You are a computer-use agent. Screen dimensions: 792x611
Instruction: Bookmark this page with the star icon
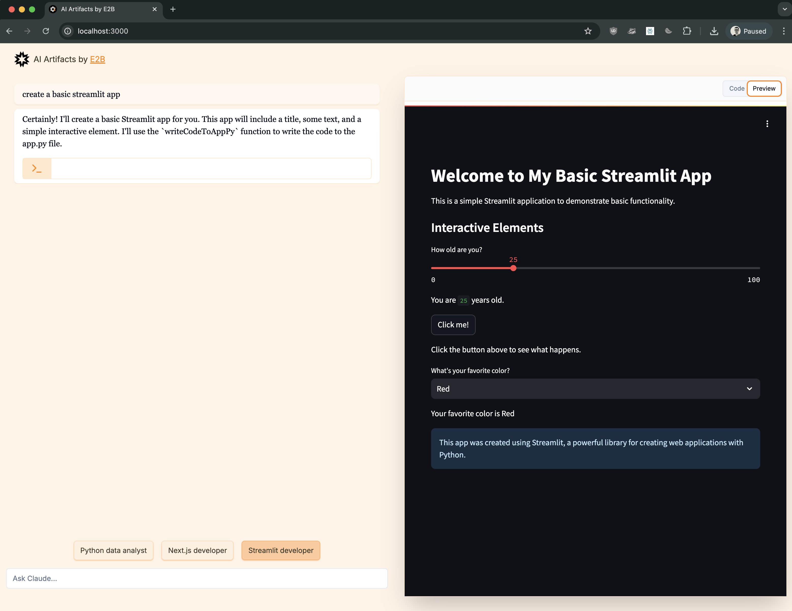tap(588, 31)
